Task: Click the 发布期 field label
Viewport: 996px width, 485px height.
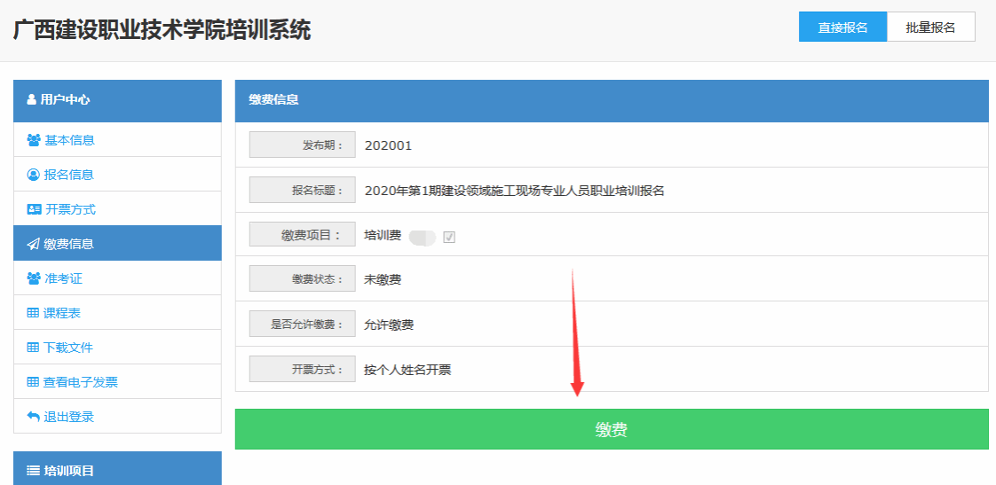Action: coord(302,145)
